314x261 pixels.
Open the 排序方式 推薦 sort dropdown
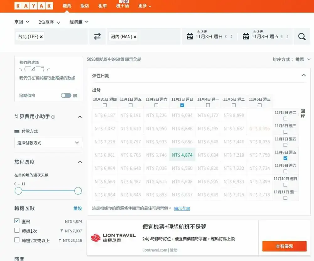click(292, 59)
